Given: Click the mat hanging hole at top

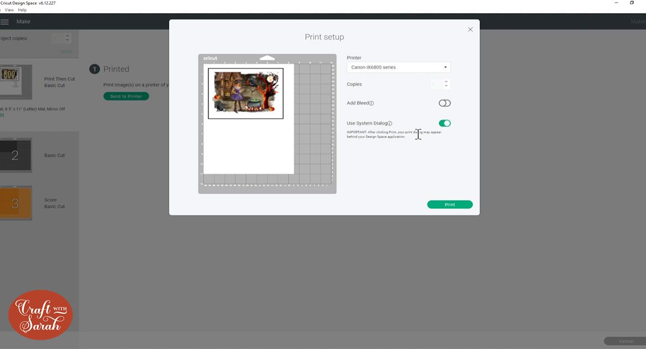Looking at the screenshot, I should click(267, 58).
